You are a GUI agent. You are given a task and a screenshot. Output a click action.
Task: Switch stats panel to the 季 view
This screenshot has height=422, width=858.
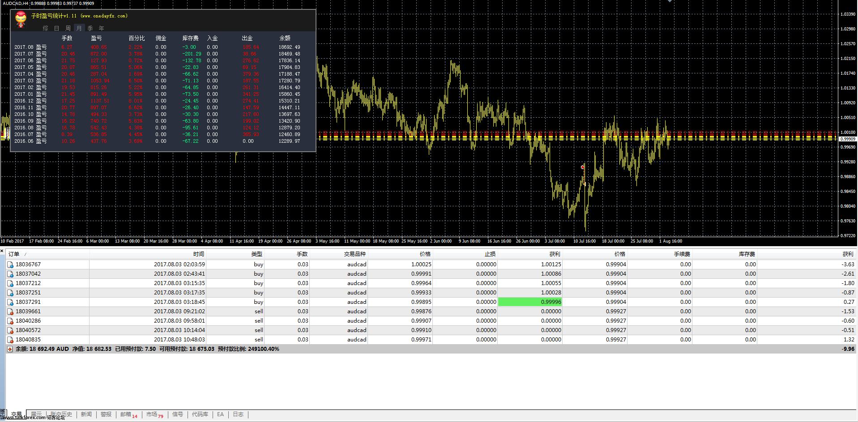[x=90, y=28]
